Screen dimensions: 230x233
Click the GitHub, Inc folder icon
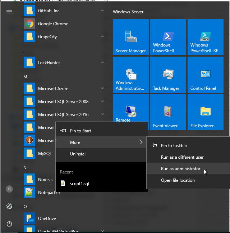(x=29, y=10)
